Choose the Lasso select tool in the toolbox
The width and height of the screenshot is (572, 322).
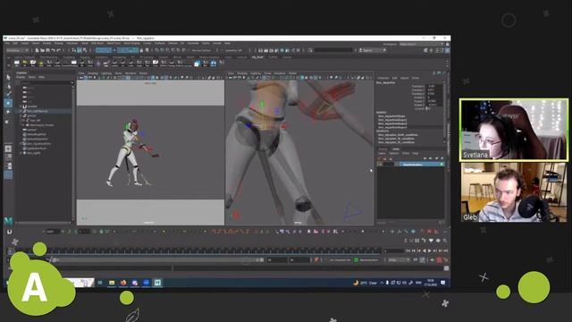tap(8, 86)
